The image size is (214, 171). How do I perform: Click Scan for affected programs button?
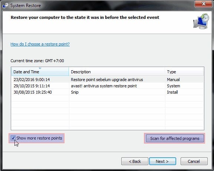point(175,138)
